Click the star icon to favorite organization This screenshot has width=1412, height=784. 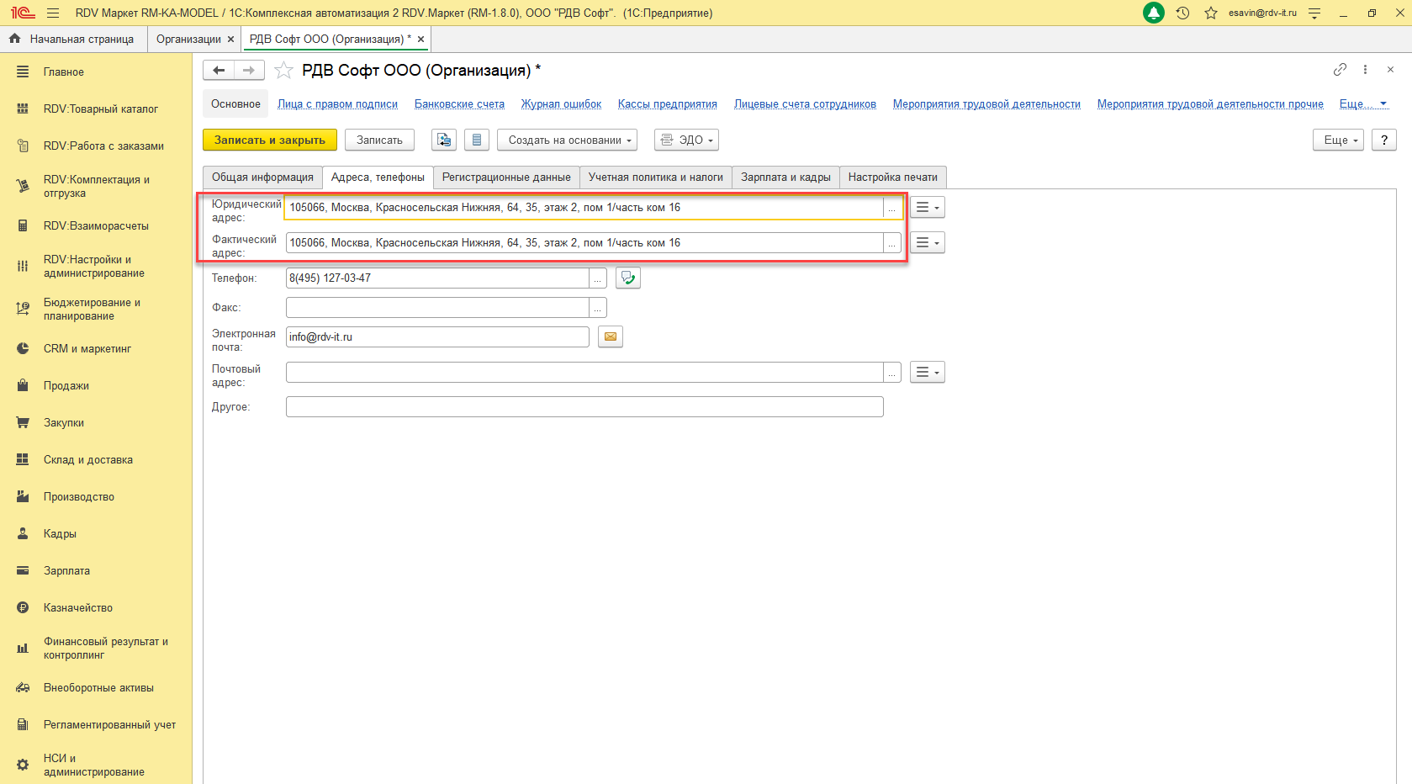click(284, 71)
